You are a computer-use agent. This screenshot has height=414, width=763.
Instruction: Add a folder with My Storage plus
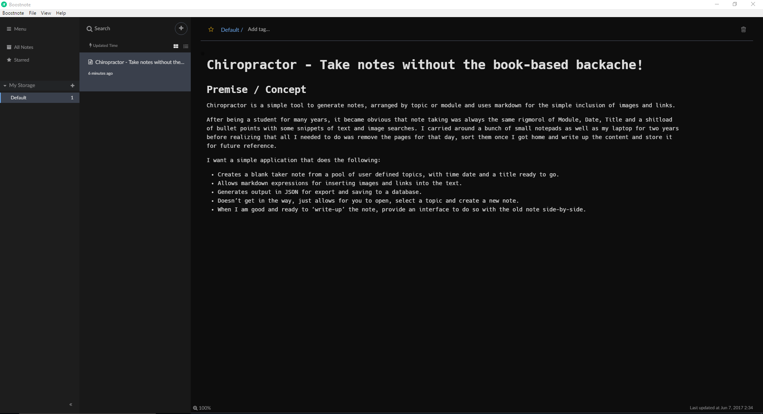click(72, 85)
